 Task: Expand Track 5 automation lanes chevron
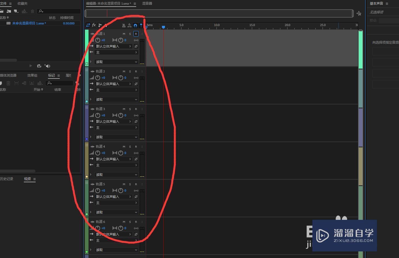[x=91, y=212]
